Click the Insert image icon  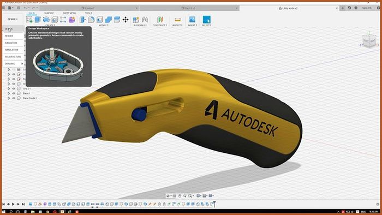point(192,20)
